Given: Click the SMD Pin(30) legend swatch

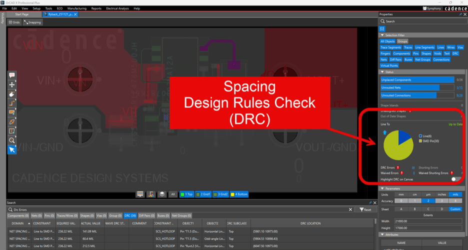Looking at the screenshot, I should click(x=420, y=141).
